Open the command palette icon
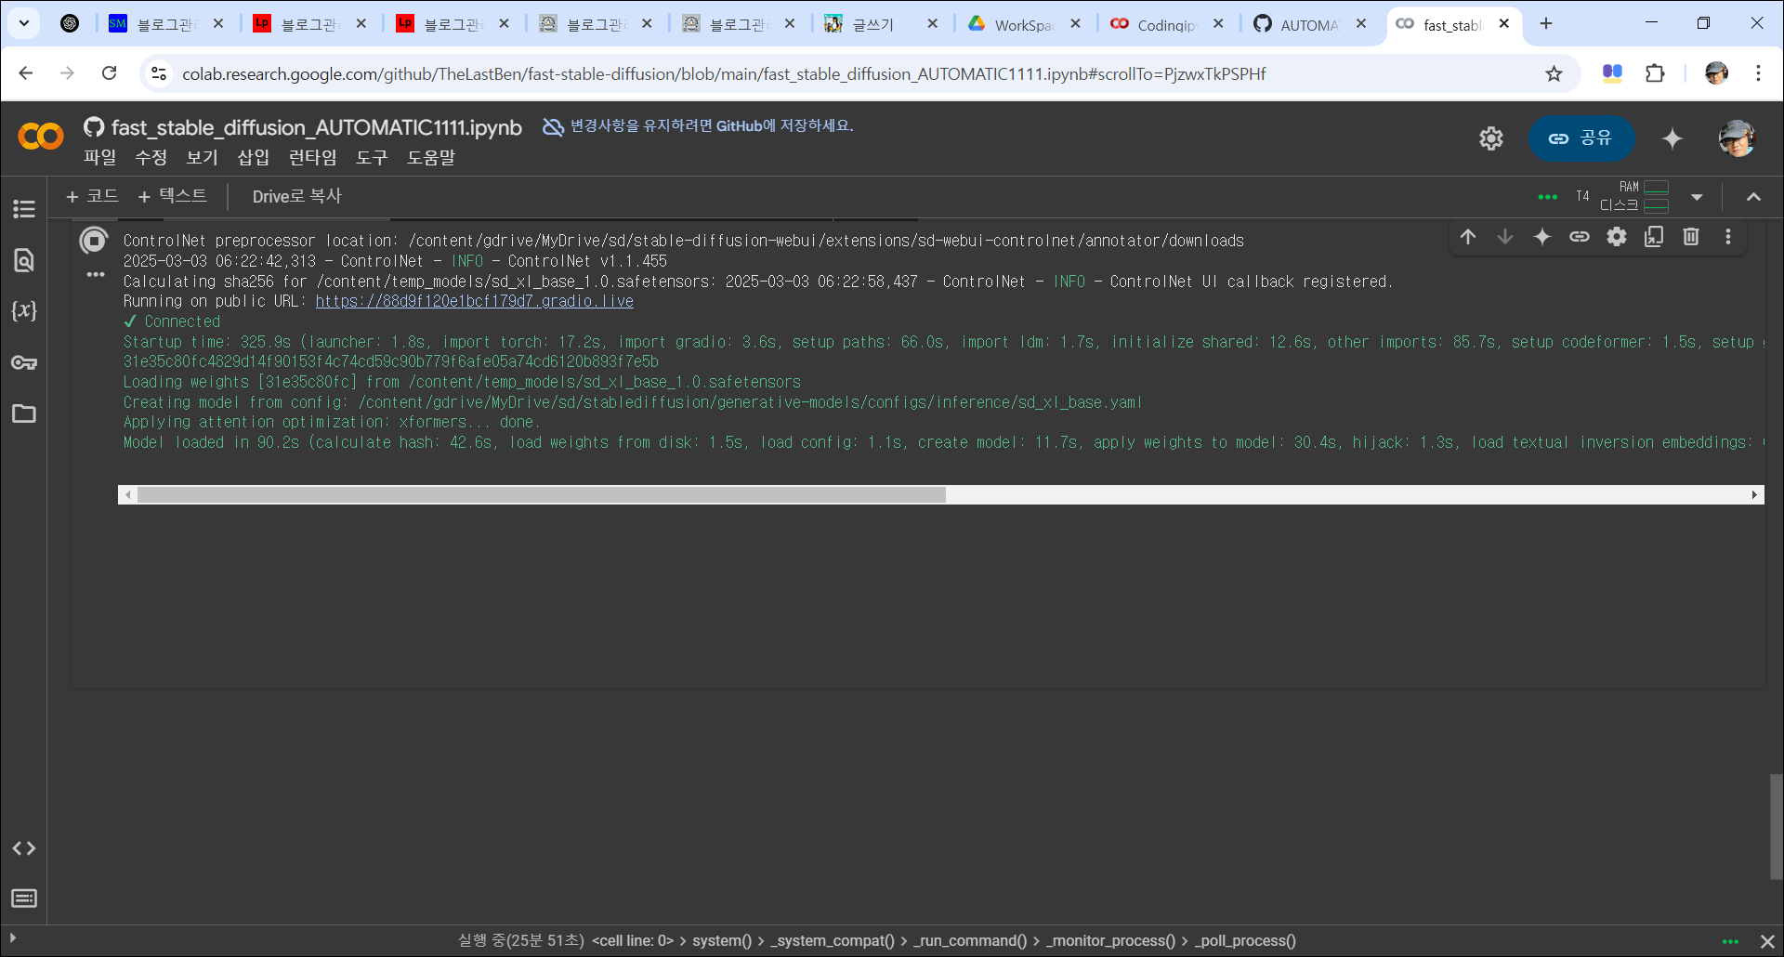 (24, 898)
